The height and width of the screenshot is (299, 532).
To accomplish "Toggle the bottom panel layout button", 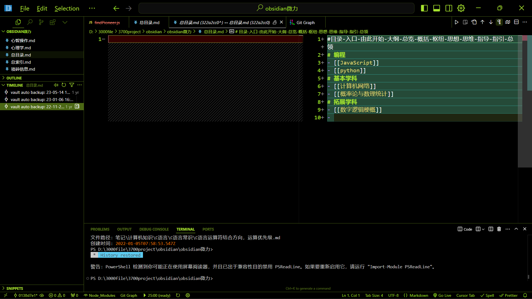I will pyautogui.click(x=436, y=8).
